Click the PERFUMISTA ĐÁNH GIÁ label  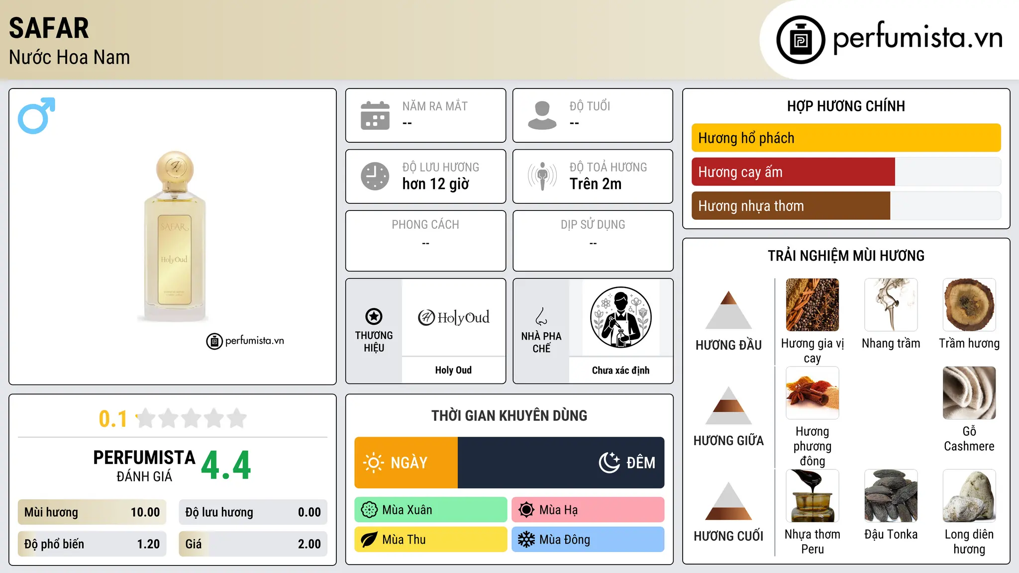144,466
